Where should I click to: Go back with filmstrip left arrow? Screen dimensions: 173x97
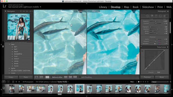(x=16, y=82)
